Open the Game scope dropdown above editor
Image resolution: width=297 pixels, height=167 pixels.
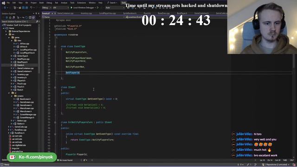(84, 17)
